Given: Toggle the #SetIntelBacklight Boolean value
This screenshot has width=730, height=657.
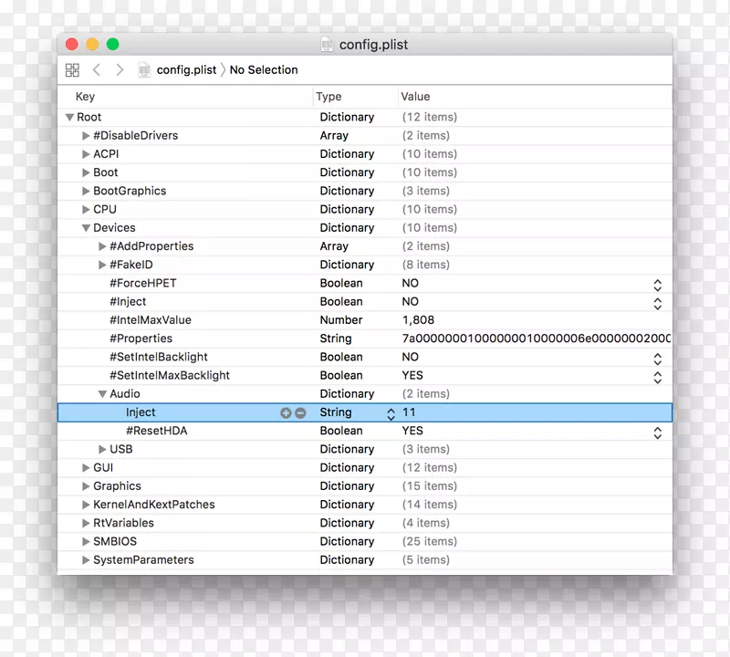Looking at the screenshot, I should coord(657,358).
